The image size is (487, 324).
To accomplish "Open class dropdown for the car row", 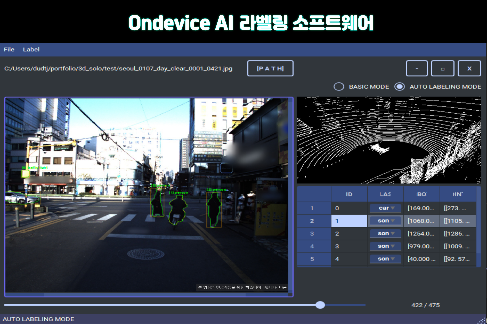I will pyautogui.click(x=385, y=208).
